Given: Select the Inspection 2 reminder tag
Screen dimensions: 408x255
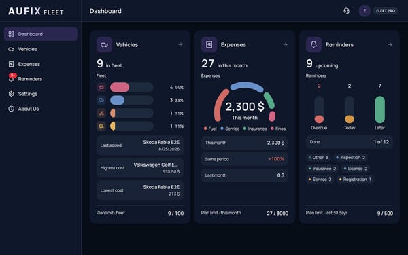Looking at the screenshot, I should tap(351, 158).
